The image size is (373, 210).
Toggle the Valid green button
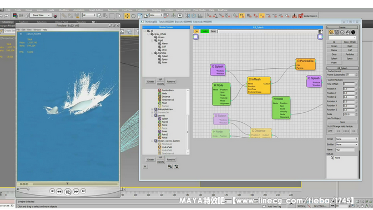(x=205, y=31)
